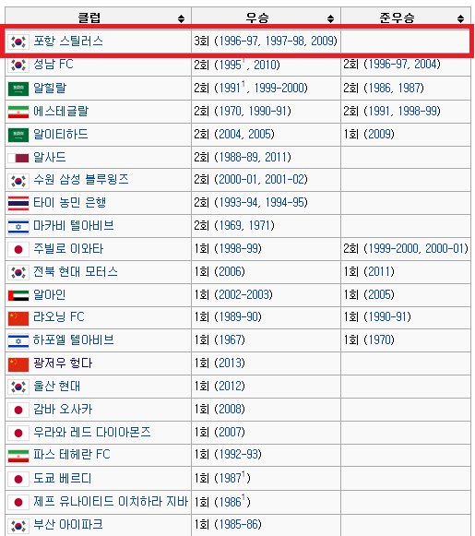Sort table by 준우승 column arrows

(460, 18)
